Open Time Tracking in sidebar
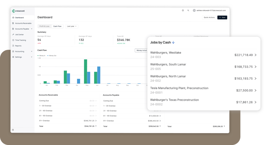The image size is (268, 145). (x=23, y=40)
